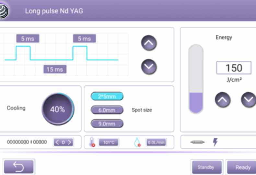
Task: Click the handpiece connector icon
Action: (197, 142)
